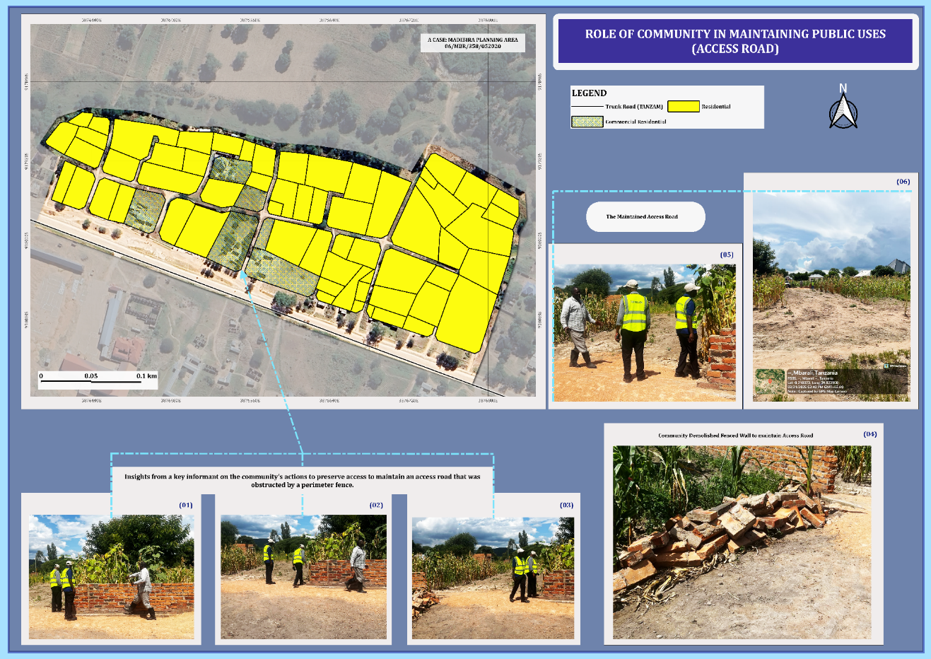
Task: Select the yellow Residential legend swatch
Action: pyautogui.click(x=683, y=107)
